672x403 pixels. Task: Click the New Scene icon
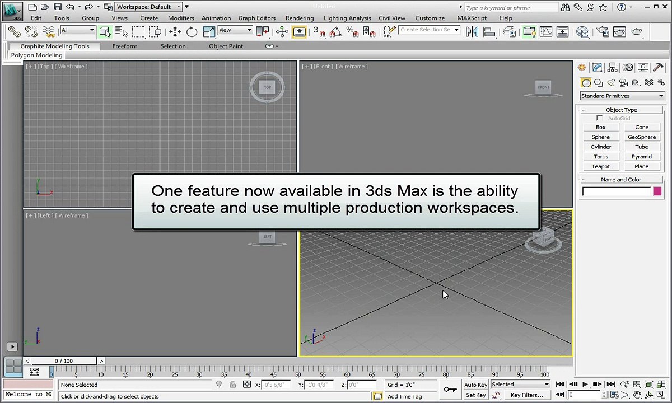click(32, 7)
